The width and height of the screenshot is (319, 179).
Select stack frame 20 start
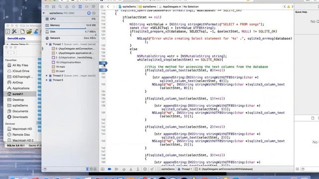(x=58, y=71)
